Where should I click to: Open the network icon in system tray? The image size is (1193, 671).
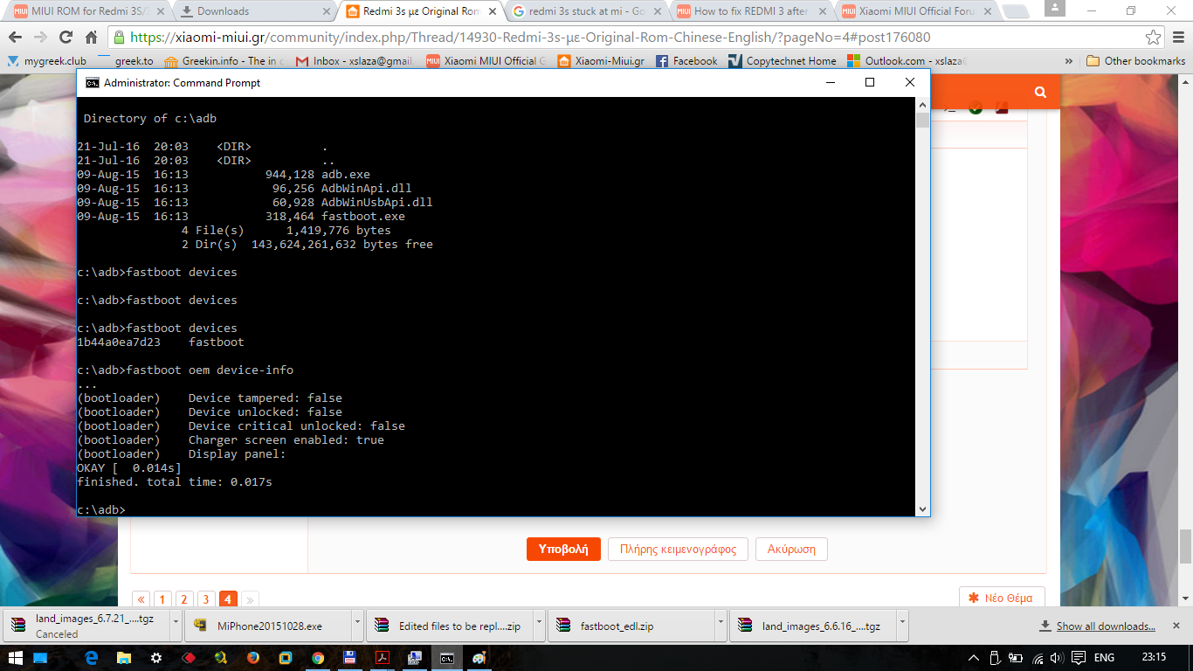click(1038, 657)
